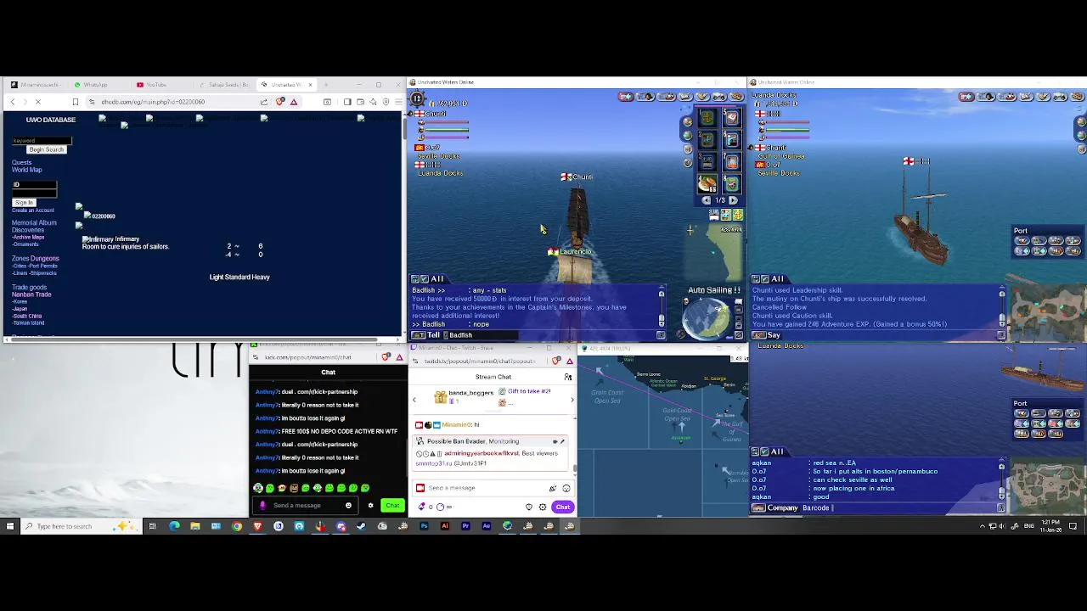Click the pink arrow icon in left game toolbar
This screenshot has width=1087, height=611.
pos(626,97)
